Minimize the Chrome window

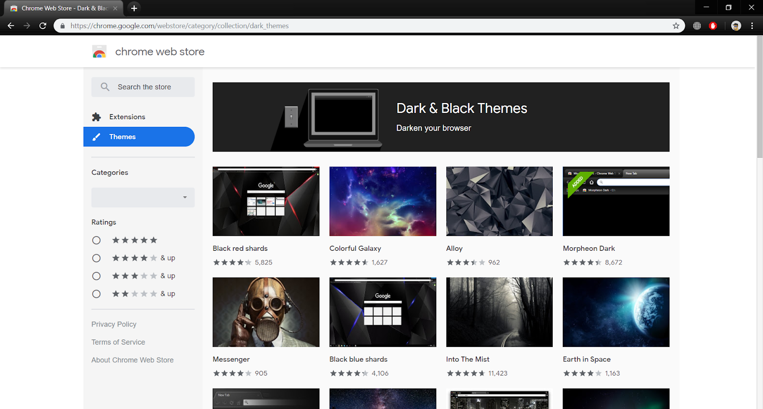point(706,8)
